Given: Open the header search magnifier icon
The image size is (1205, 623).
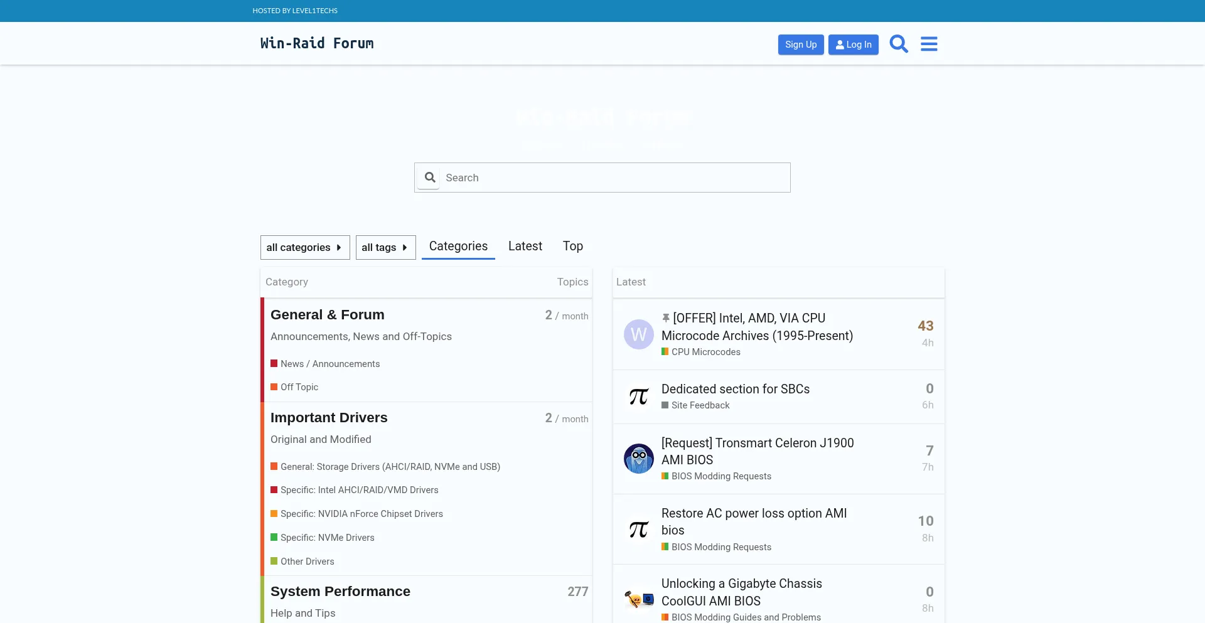Looking at the screenshot, I should (x=899, y=44).
